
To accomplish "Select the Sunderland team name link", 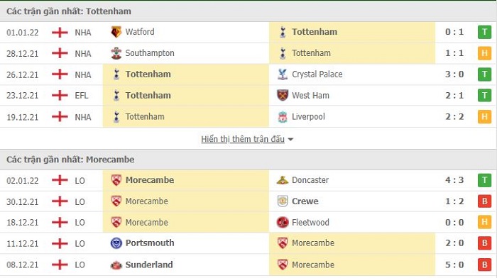I will (149, 265).
